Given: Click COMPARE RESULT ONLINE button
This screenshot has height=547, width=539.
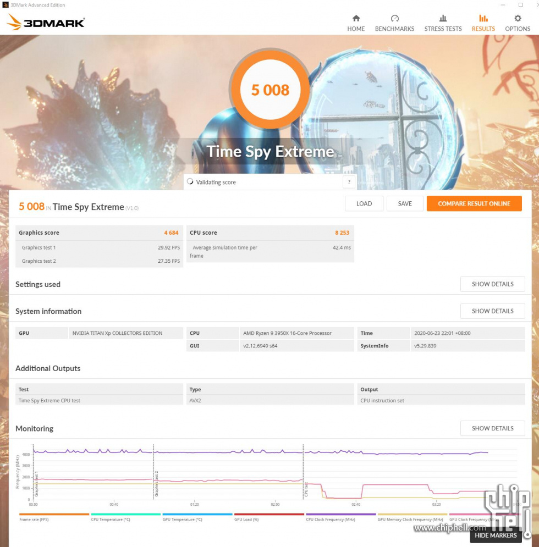Looking at the screenshot, I should pos(474,203).
